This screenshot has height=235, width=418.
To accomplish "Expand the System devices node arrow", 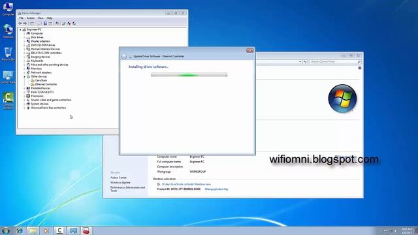I will click(24, 104).
